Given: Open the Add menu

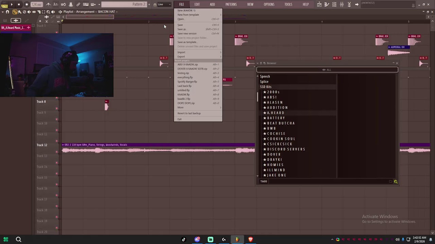Looking at the screenshot, I should pyautogui.click(x=212, y=4).
